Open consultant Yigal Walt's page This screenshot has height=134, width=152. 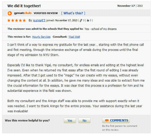coord(74,37)
